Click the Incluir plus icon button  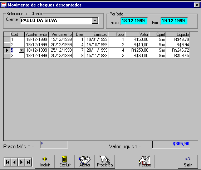coord(45,162)
